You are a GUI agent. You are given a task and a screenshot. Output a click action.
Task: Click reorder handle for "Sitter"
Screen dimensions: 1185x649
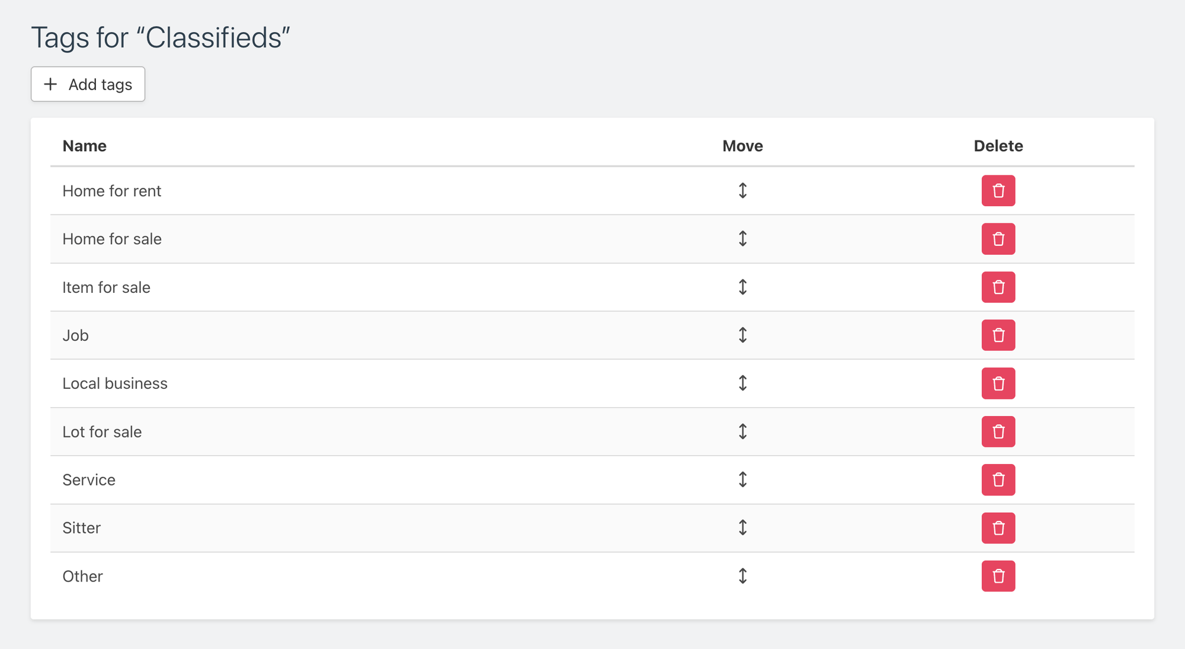tap(742, 527)
